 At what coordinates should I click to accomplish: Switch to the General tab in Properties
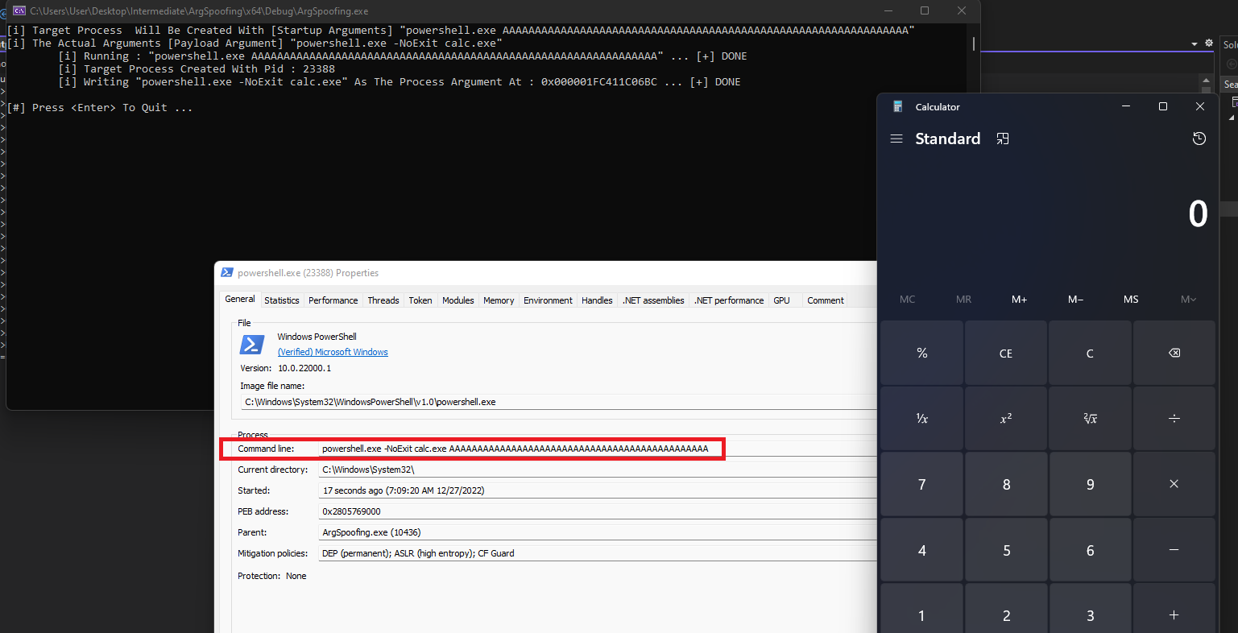240,299
